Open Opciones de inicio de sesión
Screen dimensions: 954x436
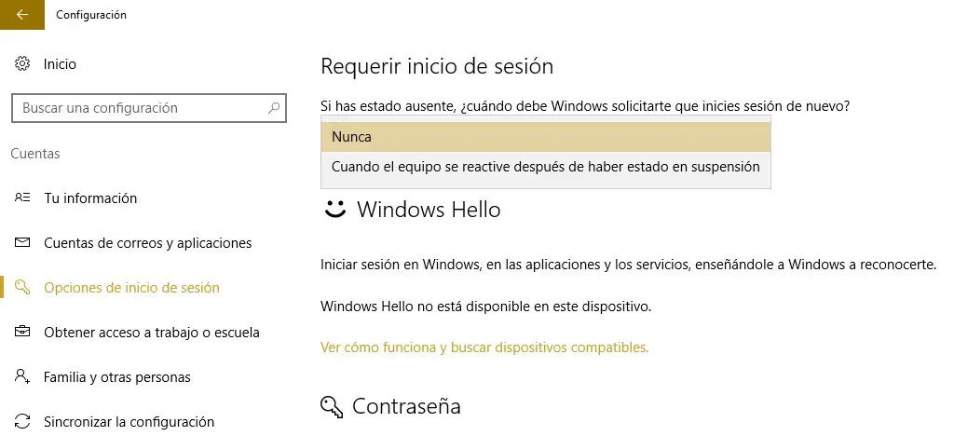click(x=131, y=288)
